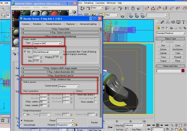
Task: Toggle the 3D Snaps icon
Action: [x=147, y=8]
